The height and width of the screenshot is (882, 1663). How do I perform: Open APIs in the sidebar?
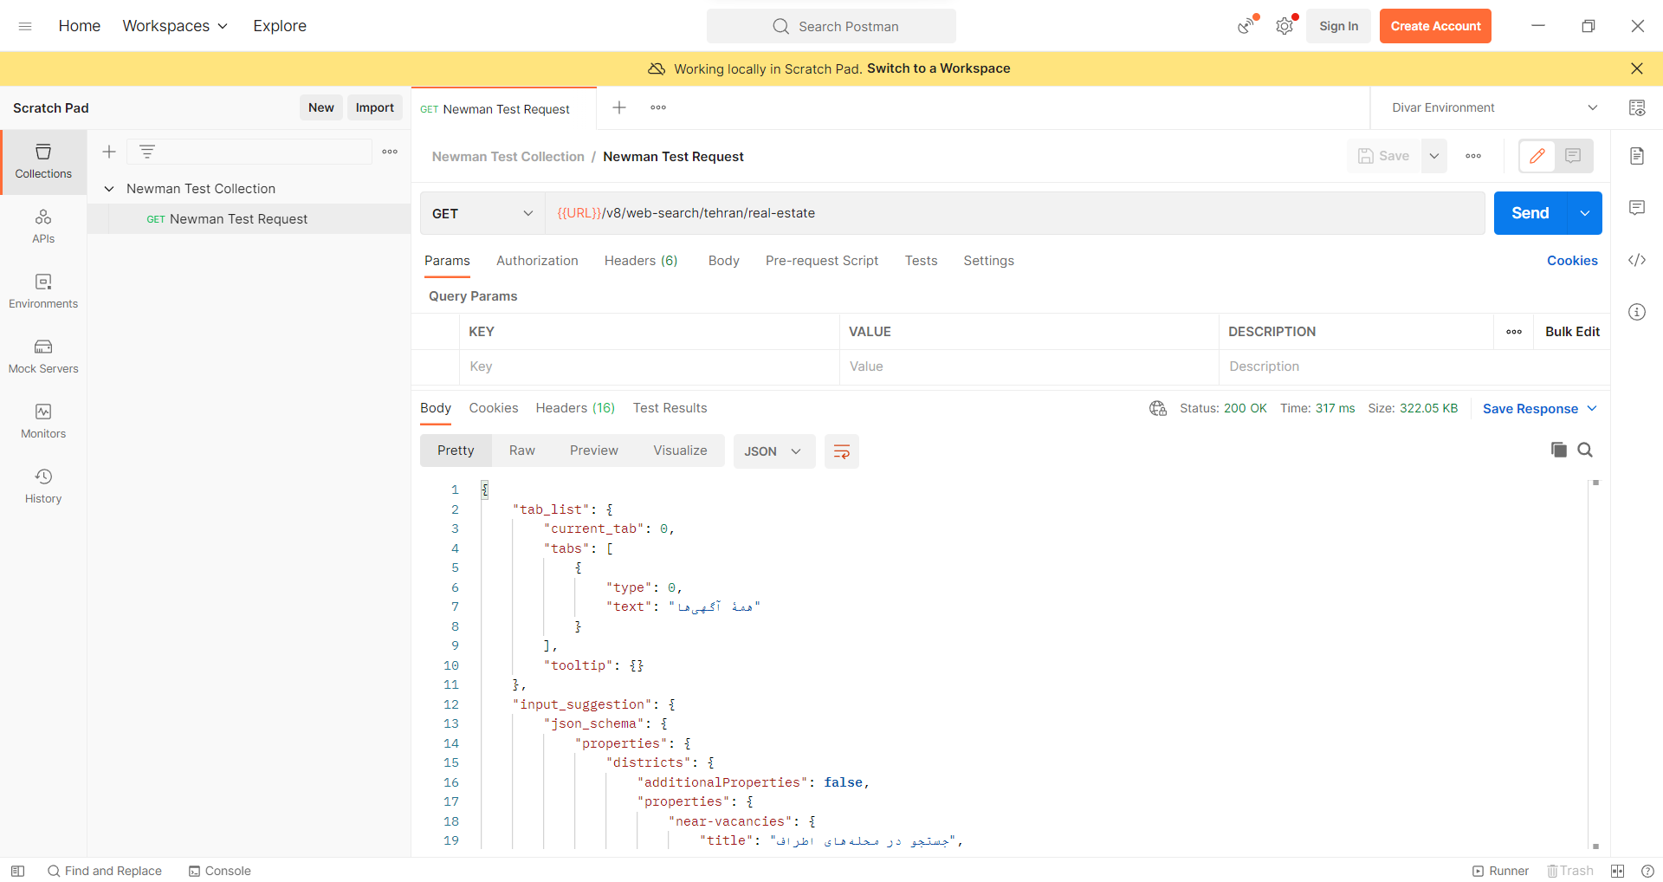pyautogui.click(x=43, y=227)
